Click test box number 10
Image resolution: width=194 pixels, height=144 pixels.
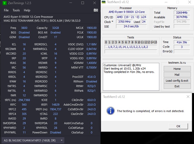coord(139,42)
